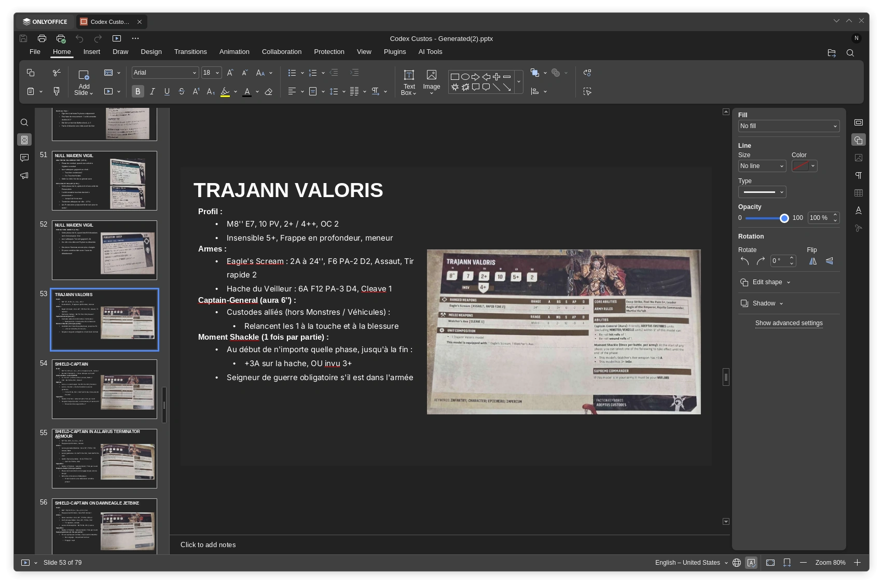The height and width of the screenshot is (586, 883).
Task: Switch to the Insert tab
Action: click(x=92, y=52)
